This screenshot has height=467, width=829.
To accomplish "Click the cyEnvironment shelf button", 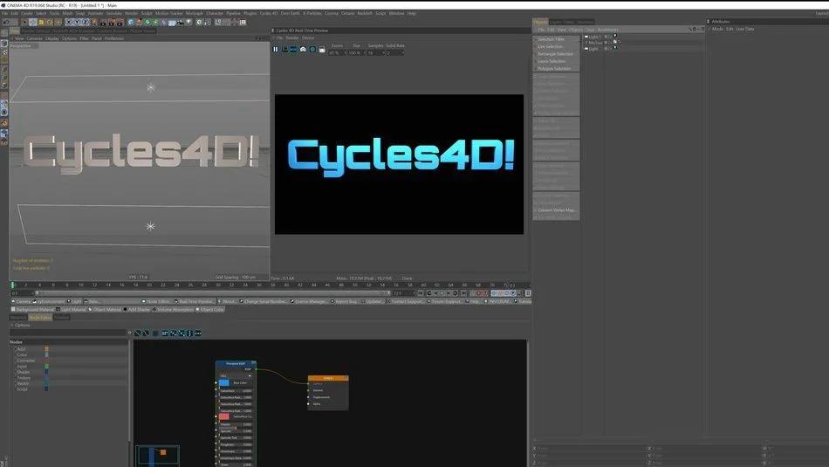I will (x=49, y=301).
